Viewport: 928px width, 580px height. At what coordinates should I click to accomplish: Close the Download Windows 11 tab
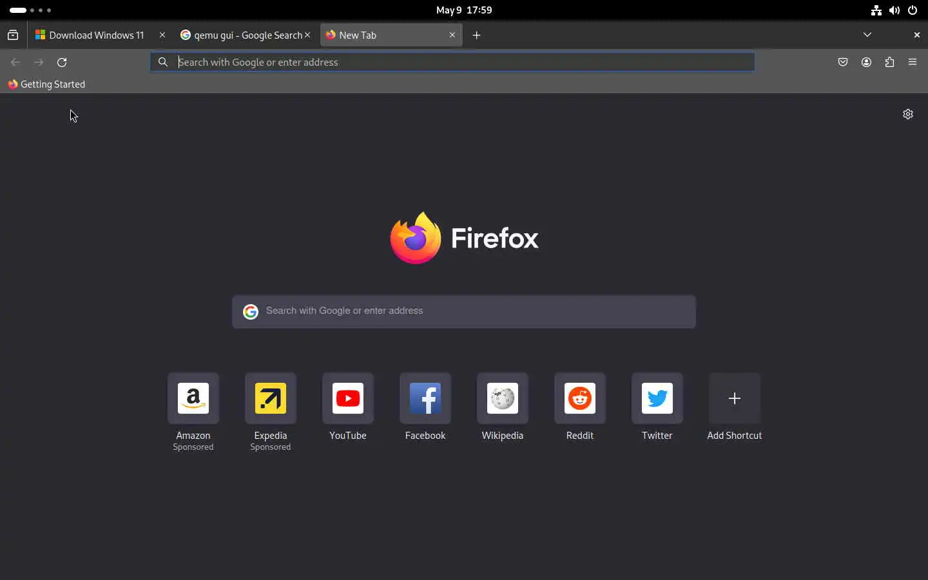162,35
